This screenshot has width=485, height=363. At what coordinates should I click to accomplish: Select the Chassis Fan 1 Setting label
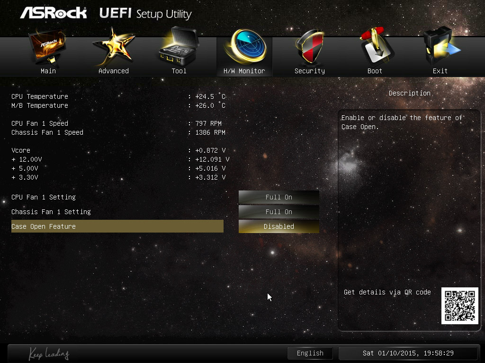(x=51, y=212)
